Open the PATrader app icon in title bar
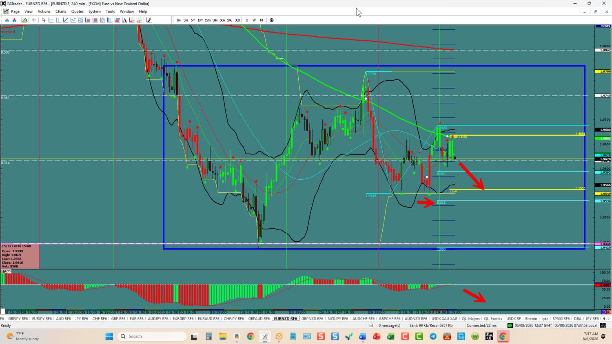The width and height of the screenshot is (612, 344). tap(3, 4)
